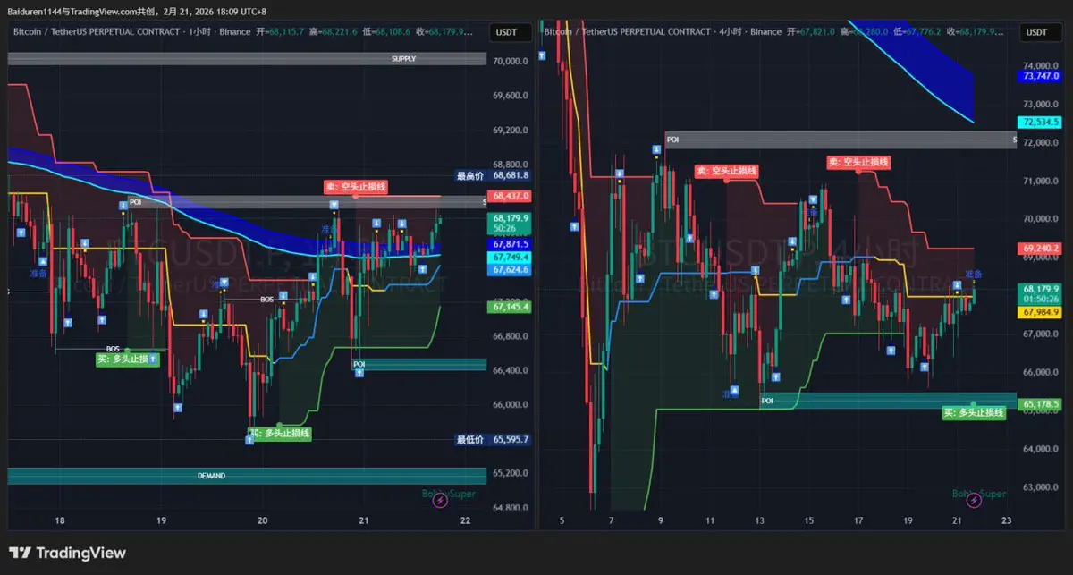This screenshot has height=575, width=1073.
Task: Click the cyan 72,534.5 price label
Action: click(1041, 122)
